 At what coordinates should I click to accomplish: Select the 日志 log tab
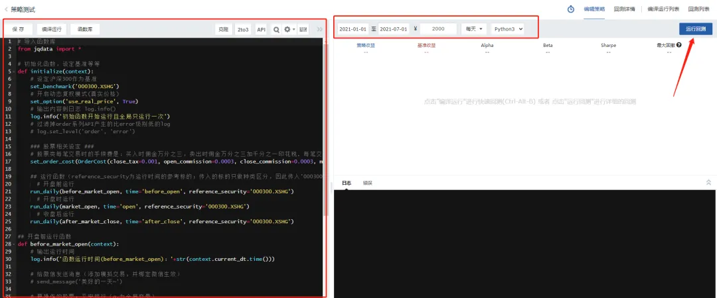(347, 183)
